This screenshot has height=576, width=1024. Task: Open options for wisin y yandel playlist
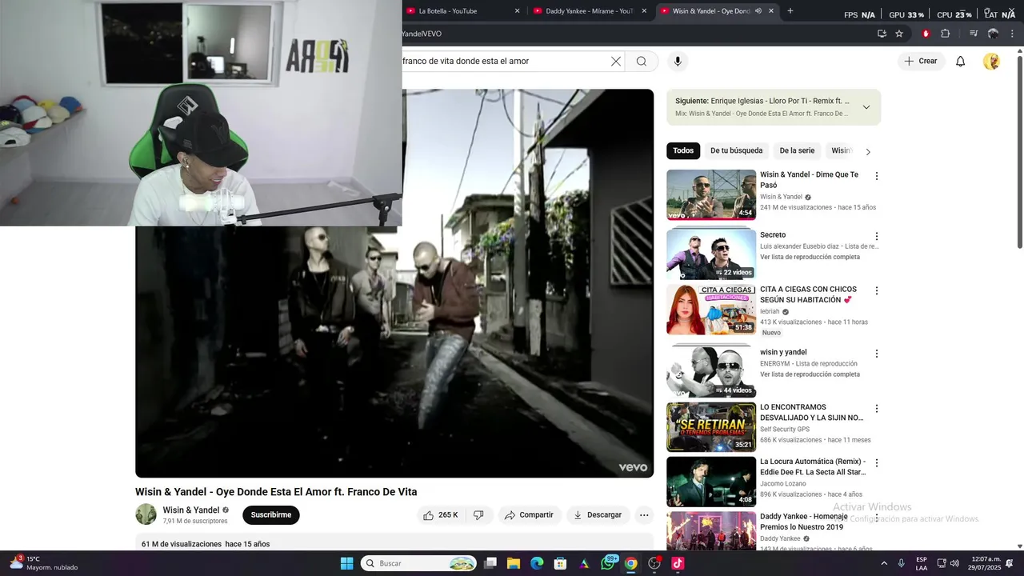(877, 354)
